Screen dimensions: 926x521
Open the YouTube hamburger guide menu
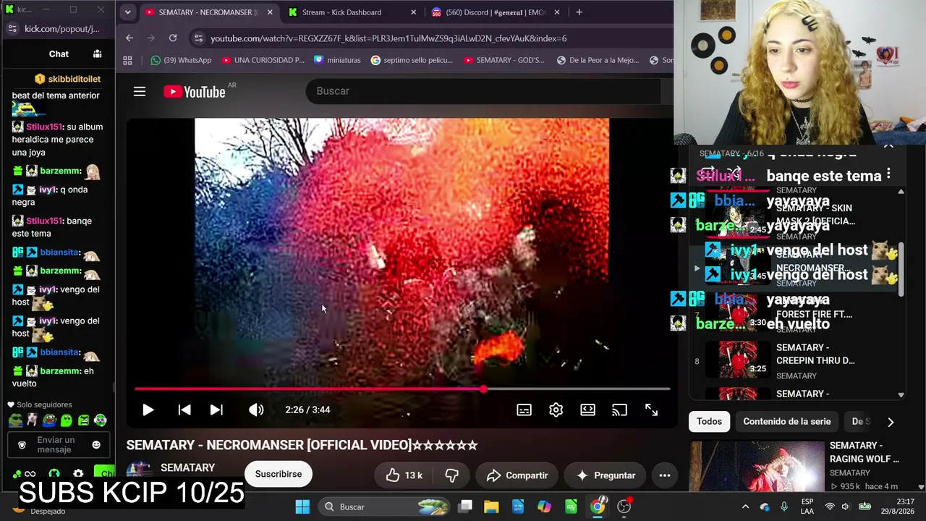(x=140, y=91)
